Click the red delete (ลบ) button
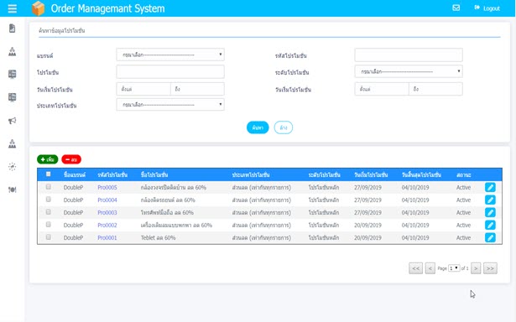 [71, 159]
